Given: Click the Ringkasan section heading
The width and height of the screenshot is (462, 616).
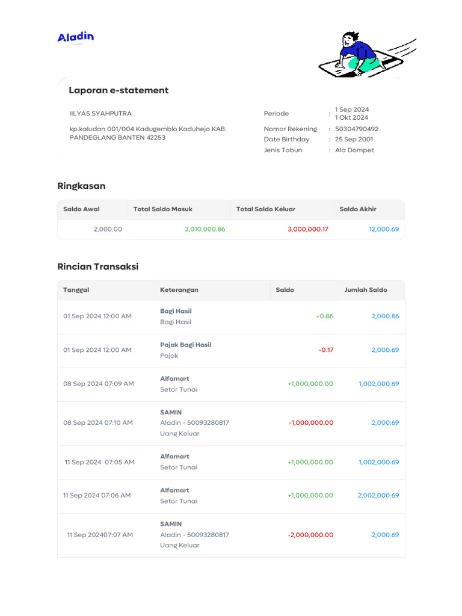Looking at the screenshot, I should (81, 186).
